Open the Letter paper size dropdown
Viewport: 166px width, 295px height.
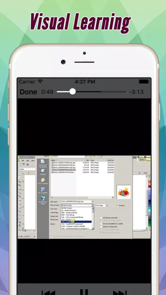pos(27,169)
